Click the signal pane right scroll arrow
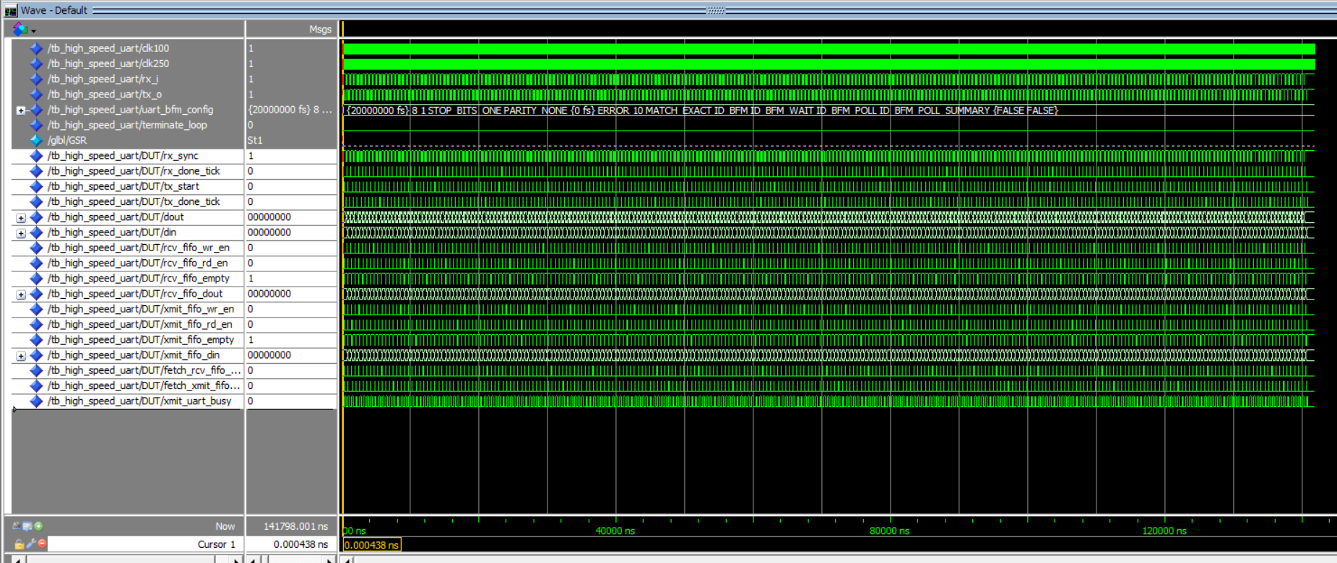This screenshot has height=563, width=1337. (236, 560)
